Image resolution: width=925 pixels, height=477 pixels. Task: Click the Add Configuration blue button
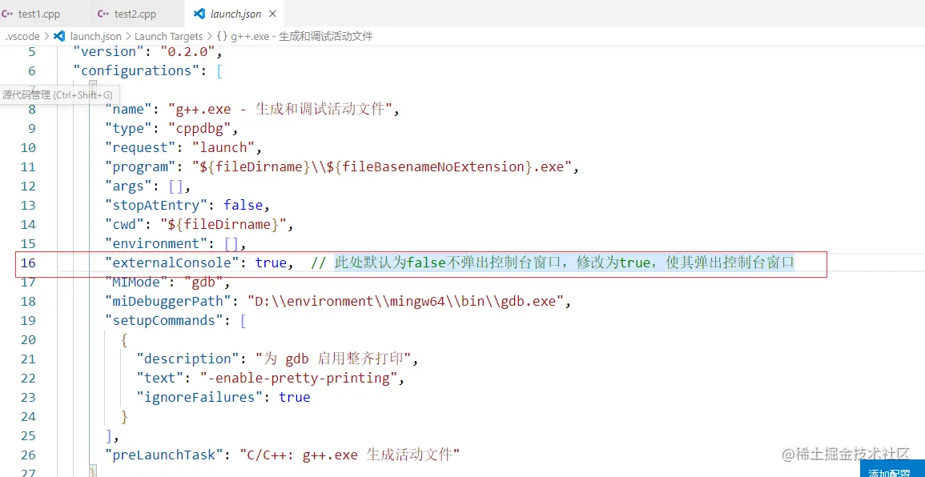(892, 470)
